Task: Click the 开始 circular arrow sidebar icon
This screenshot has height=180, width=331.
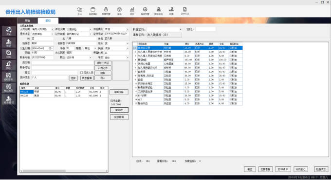Action: click(9, 31)
